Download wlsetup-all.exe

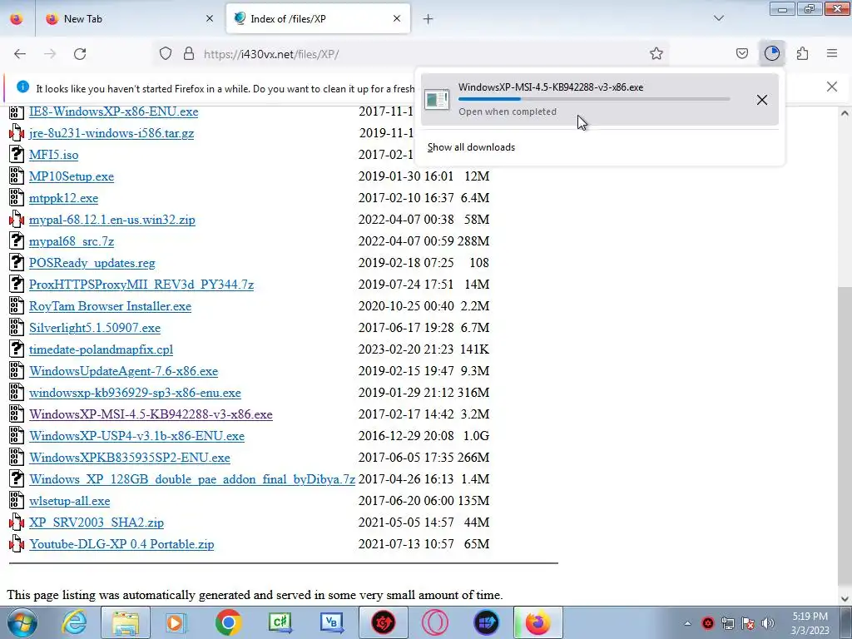[70, 501]
